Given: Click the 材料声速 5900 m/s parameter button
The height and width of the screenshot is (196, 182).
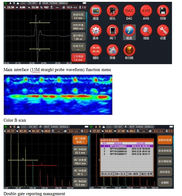Looking at the screenshot, I should [78, 26].
